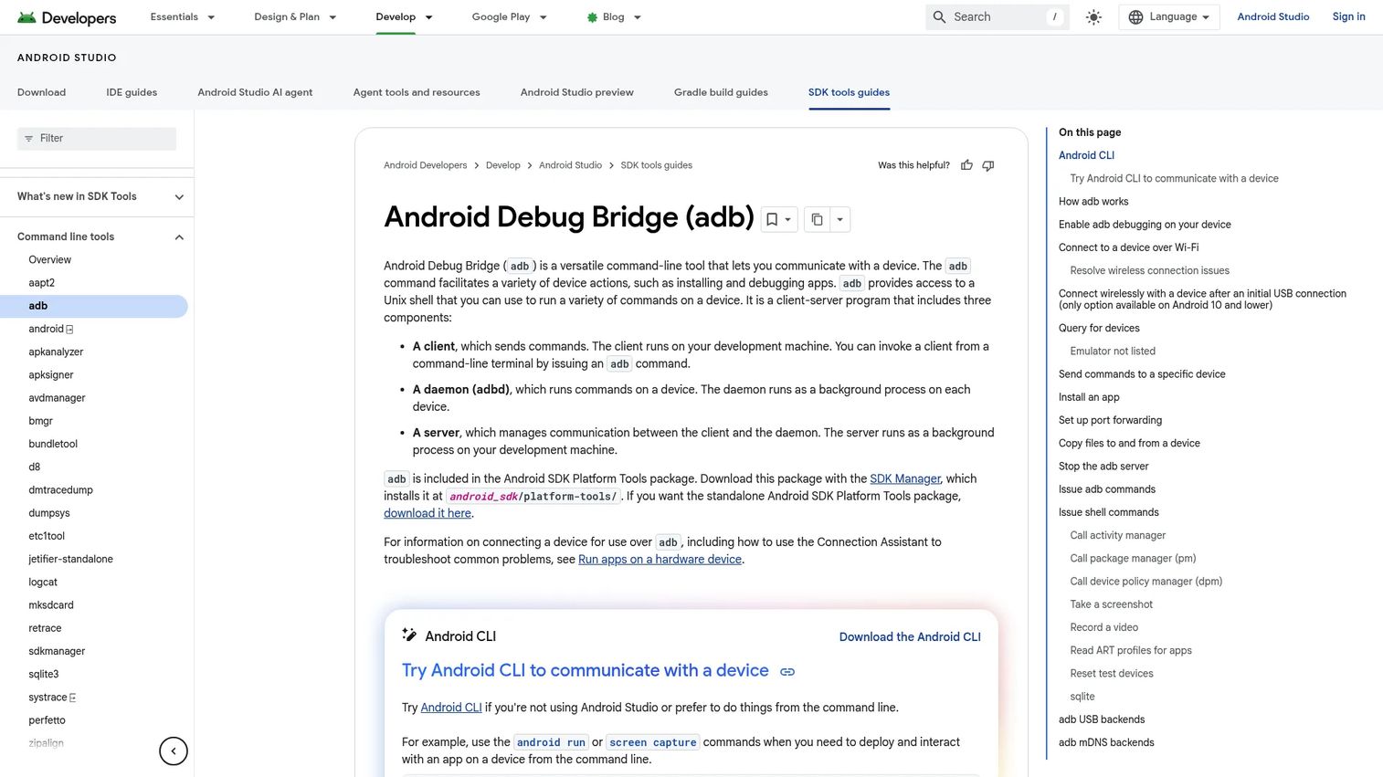Open the Android Studio header link
Screen dimensions: 1383x777
pos(1272,17)
